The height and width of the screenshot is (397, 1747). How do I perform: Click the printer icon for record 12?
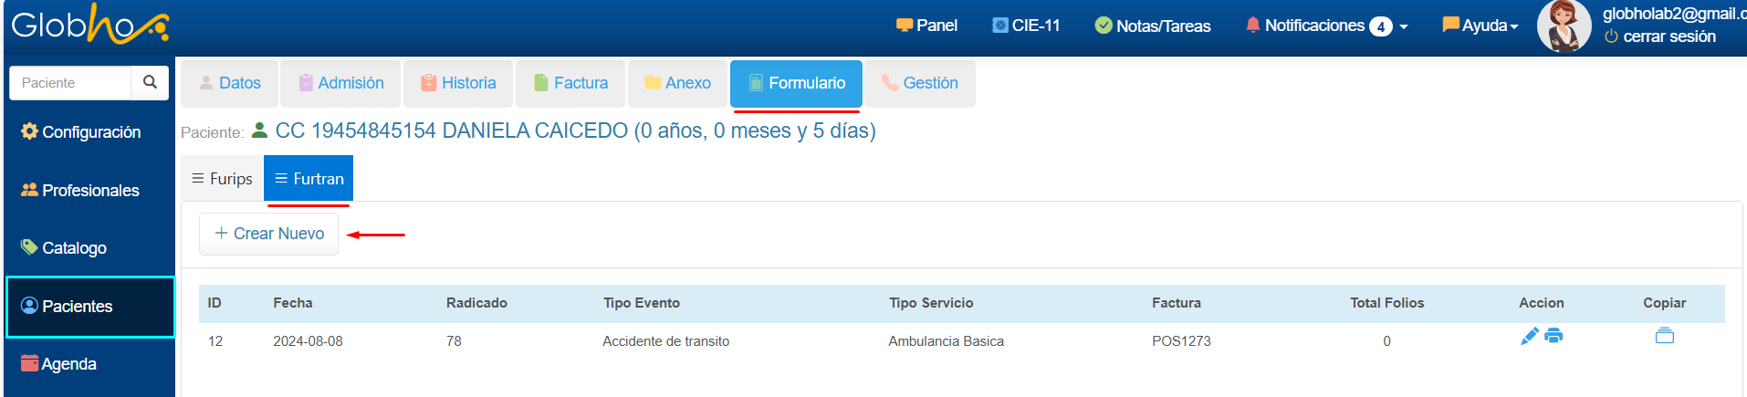(x=1553, y=336)
